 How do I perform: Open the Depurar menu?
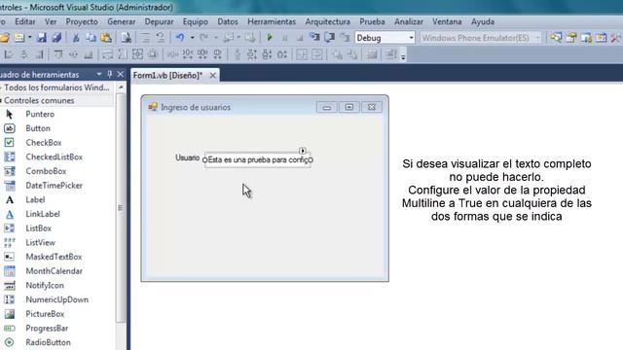(x=159, y=21)
